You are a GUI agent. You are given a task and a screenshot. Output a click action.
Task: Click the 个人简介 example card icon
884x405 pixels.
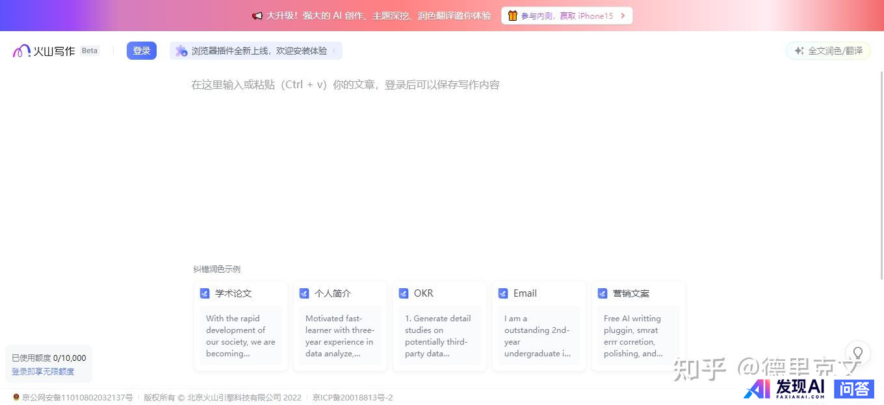[x=304, y=293]
